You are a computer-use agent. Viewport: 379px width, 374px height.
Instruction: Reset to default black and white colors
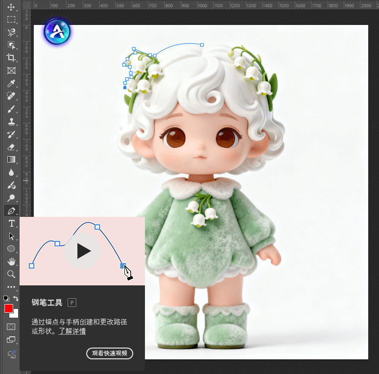pyautogui.click(x=6, y=298)
